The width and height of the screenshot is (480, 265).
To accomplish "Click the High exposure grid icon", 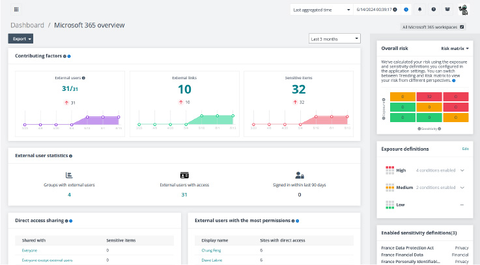I will coord(389,170).
